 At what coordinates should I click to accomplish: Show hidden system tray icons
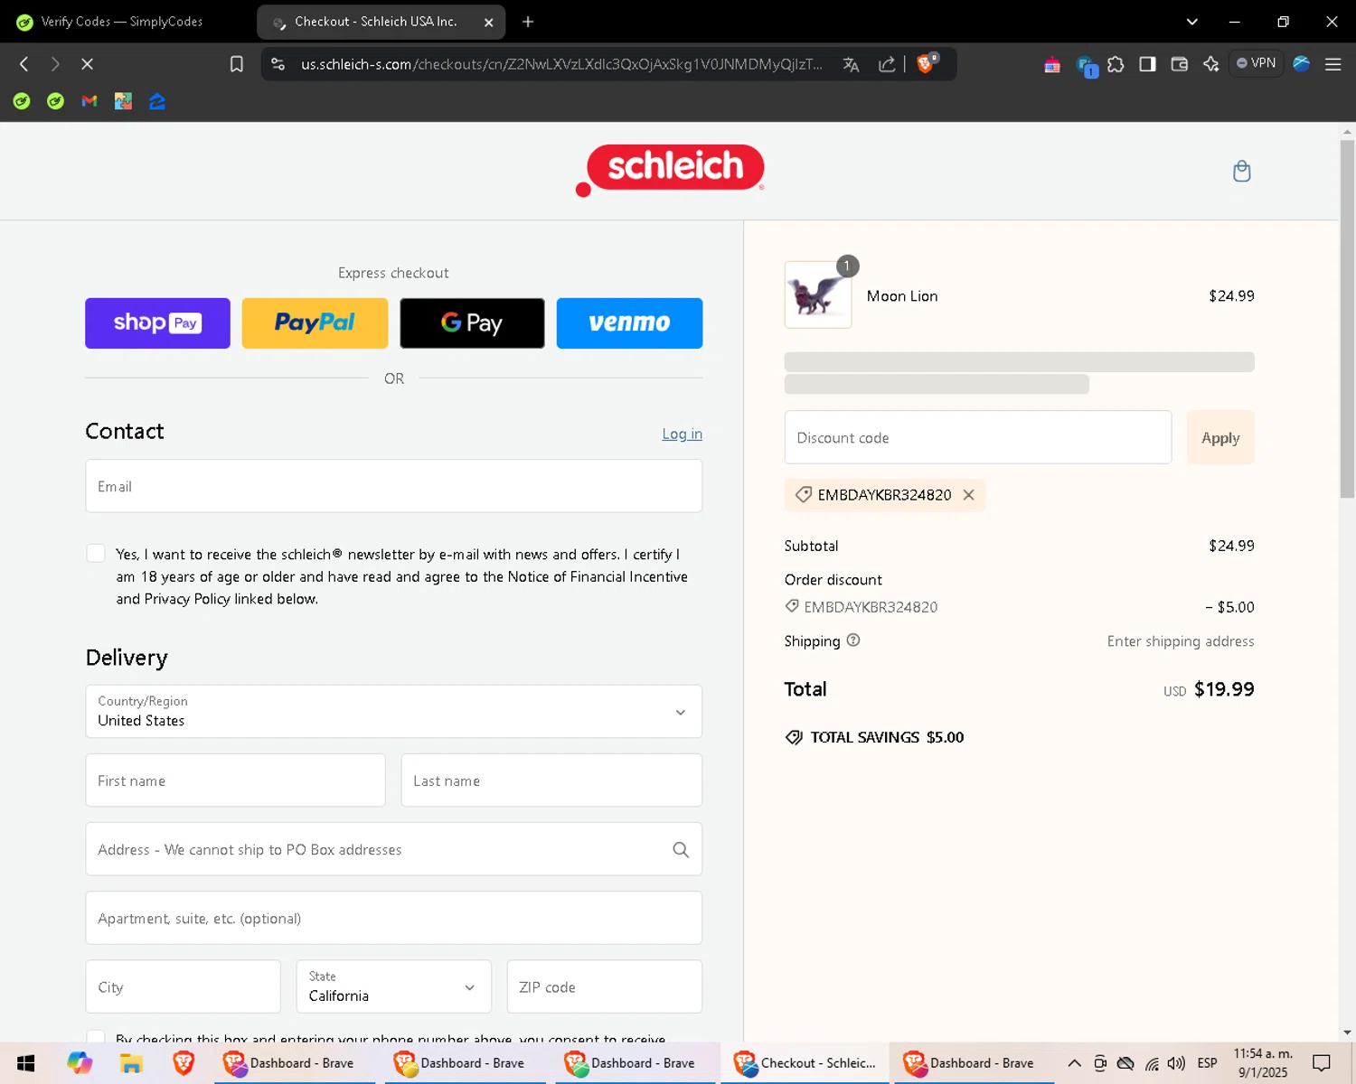pos(1074,1063)
